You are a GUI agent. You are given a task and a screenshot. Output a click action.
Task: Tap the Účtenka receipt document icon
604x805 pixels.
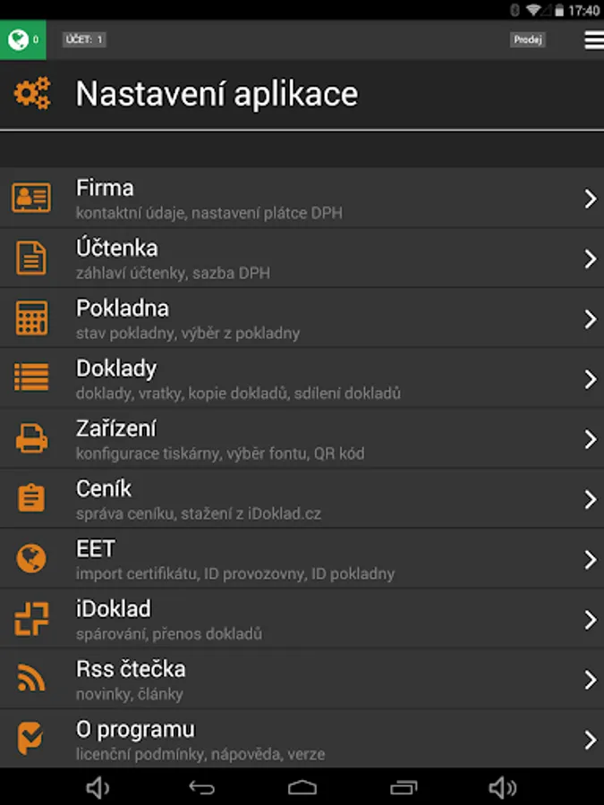pos(31,258)
